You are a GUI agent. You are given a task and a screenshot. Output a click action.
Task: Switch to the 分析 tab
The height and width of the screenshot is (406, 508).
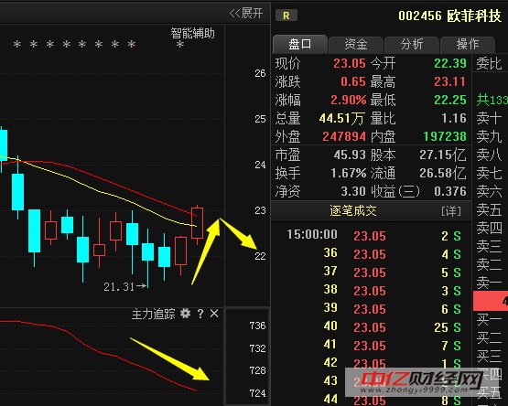pyautogui.click(x=412, y=44)
